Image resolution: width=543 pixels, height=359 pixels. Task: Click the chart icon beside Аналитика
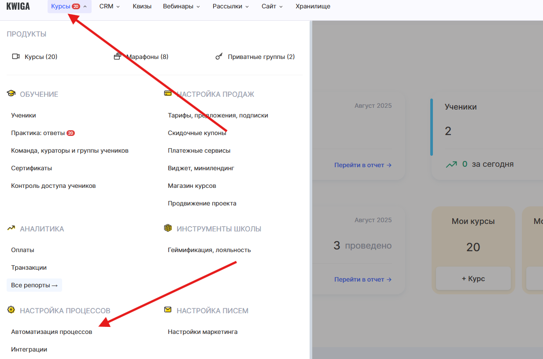click(11, 228)
